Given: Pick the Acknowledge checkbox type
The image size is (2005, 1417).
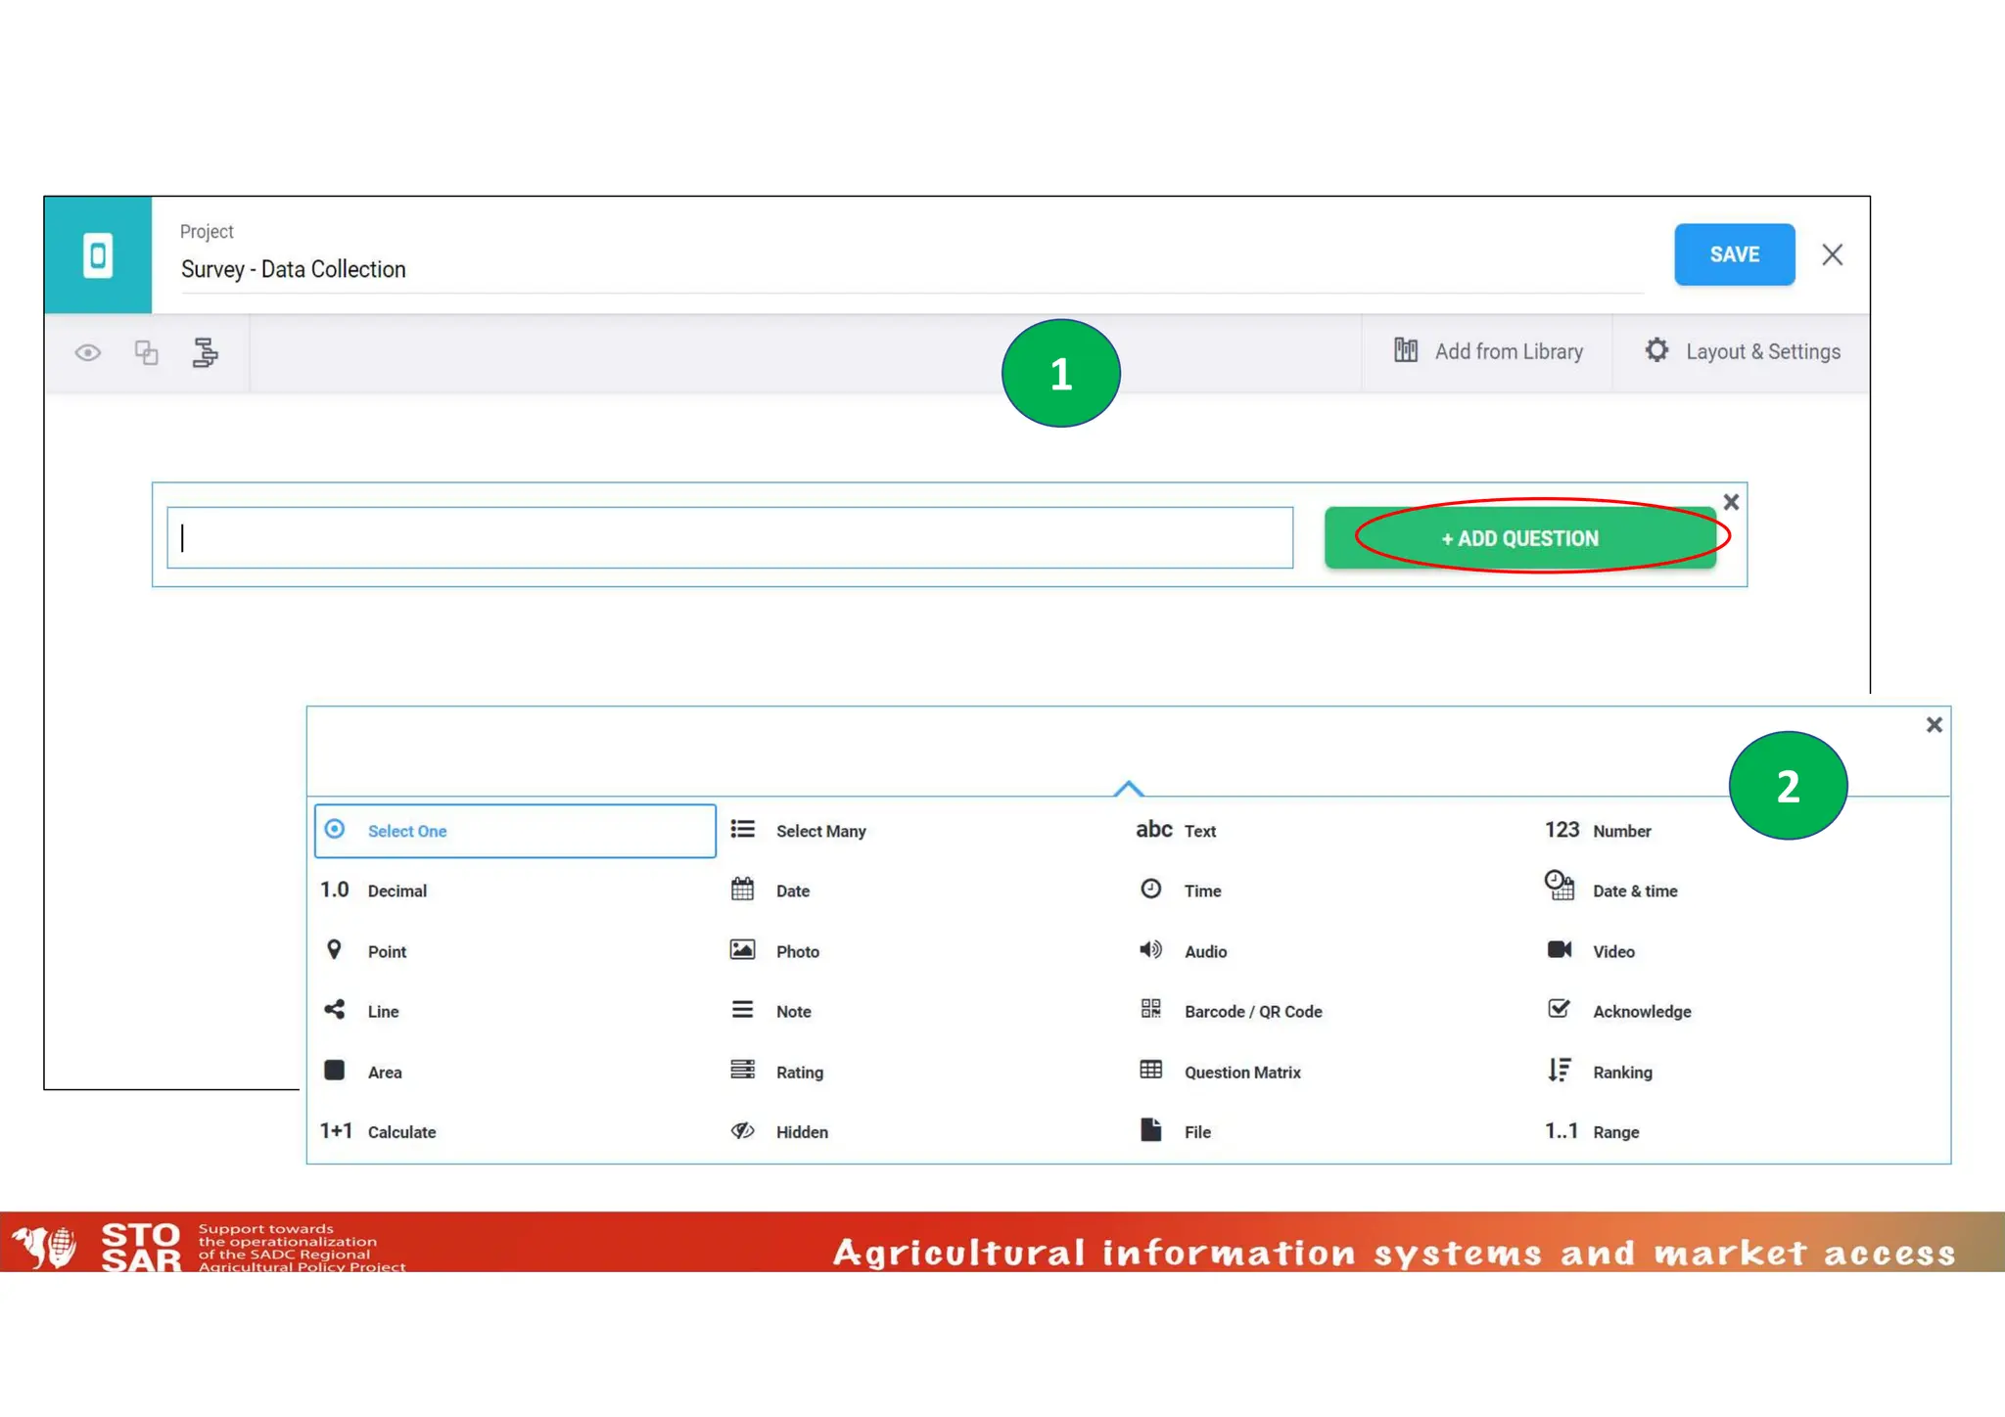Looking at the screenshot, I should coord(1640,1011).
